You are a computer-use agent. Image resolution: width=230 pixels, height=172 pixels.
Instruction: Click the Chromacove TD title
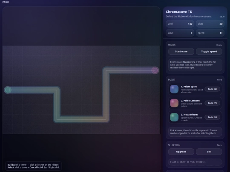(x=179, y=12)
